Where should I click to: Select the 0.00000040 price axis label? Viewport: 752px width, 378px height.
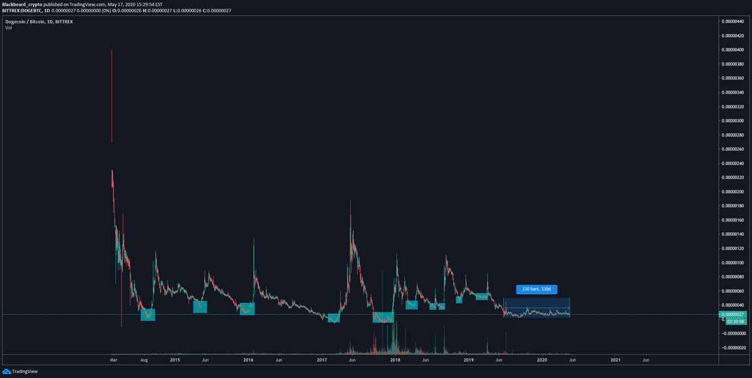coord(733,305)
